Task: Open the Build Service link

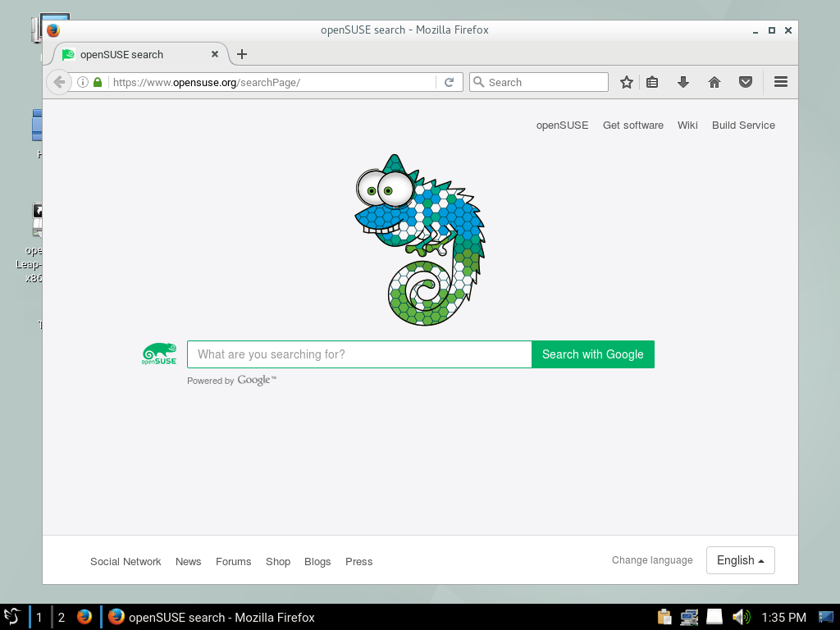Action: (x=743, y=126)
